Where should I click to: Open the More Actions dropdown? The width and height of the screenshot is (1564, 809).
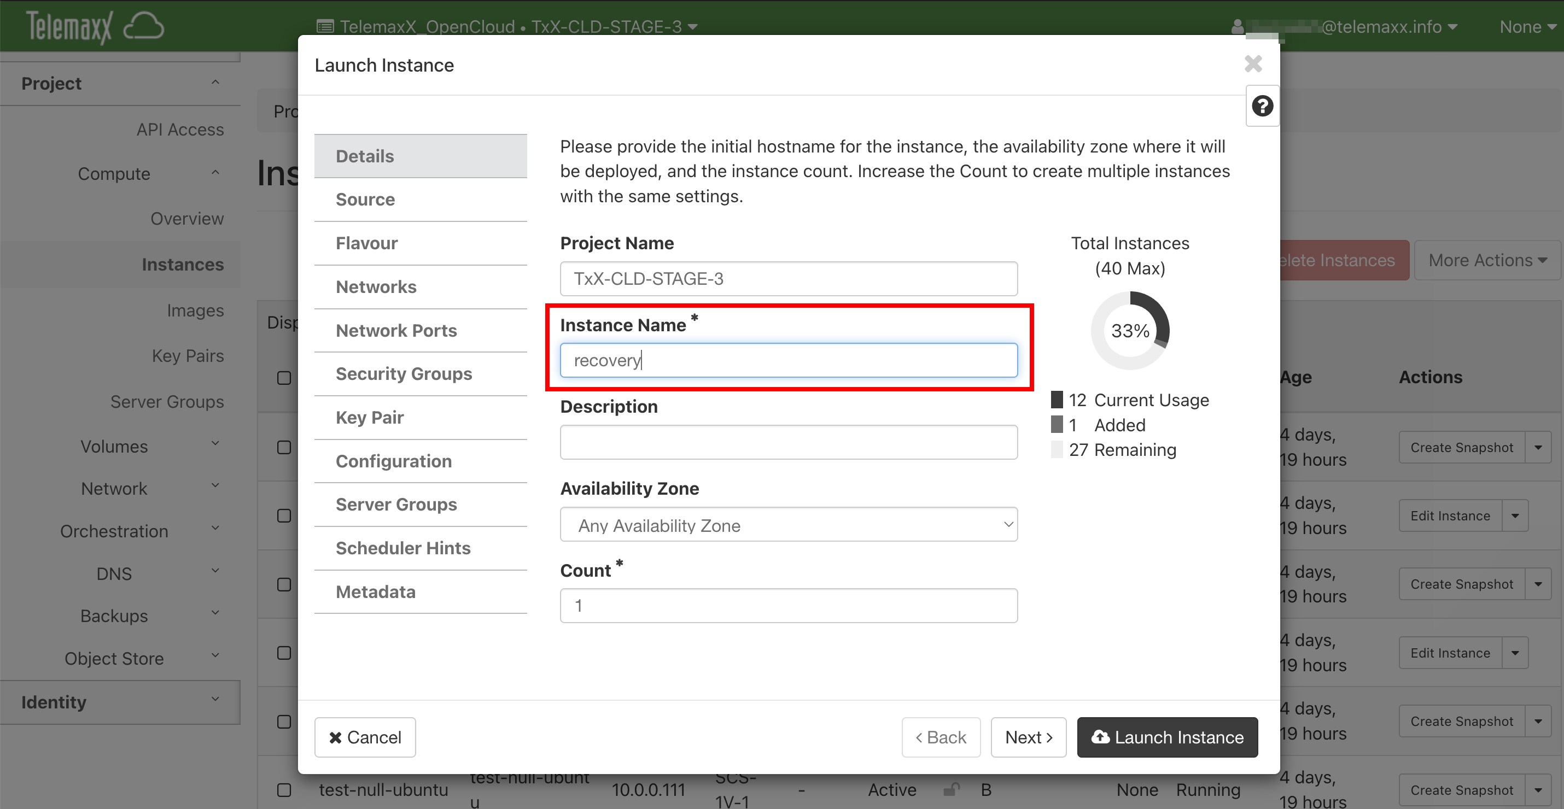(1487, 260)
